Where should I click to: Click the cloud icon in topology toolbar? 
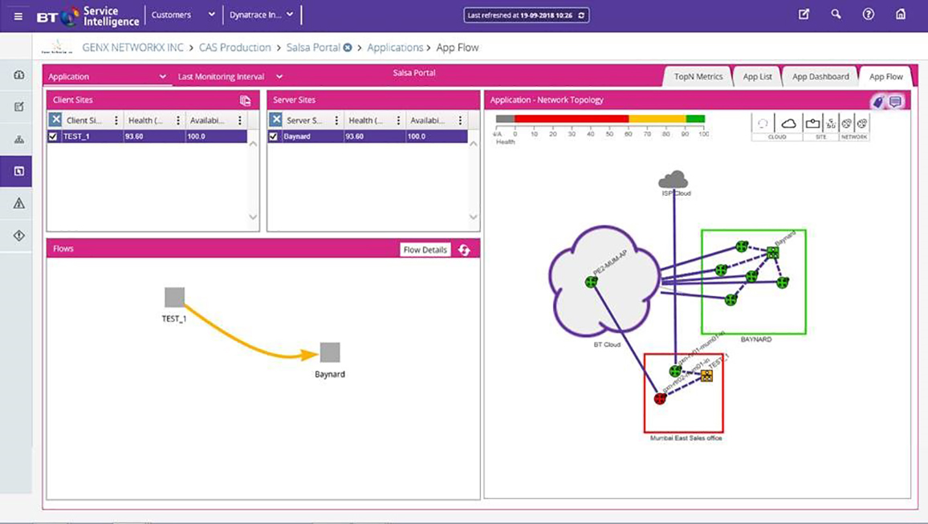(788, 123)
